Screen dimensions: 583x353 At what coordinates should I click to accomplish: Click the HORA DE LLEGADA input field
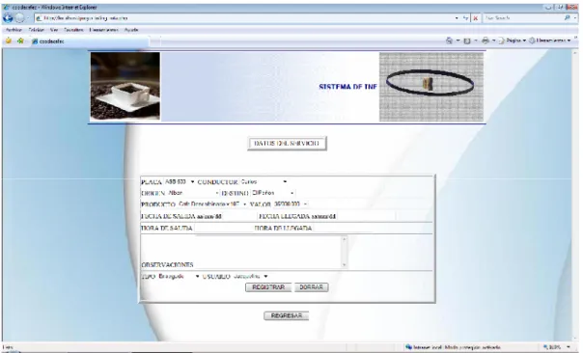pyautogui.click(x=342, y=229)
